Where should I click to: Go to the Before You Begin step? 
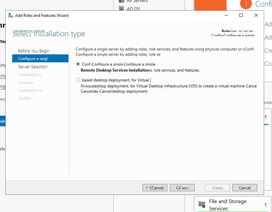coord(34,51)
